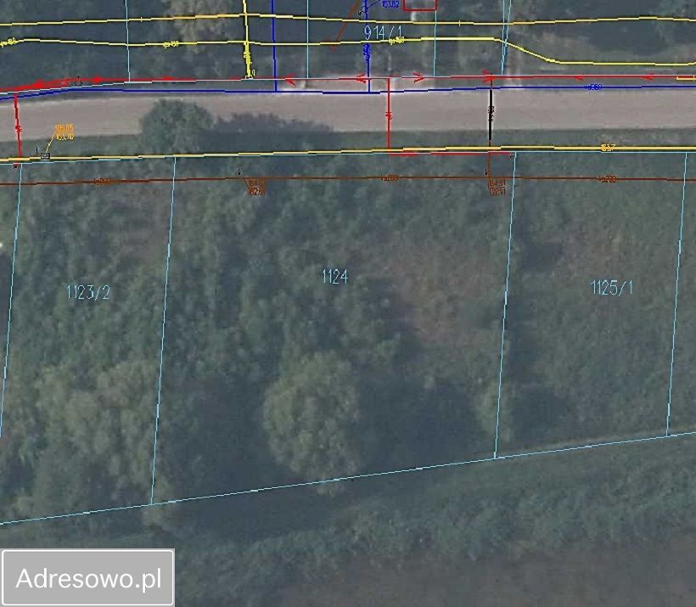Click the orange elevation label above the utility box symbol
The width and height of the screenshot is (696, 607).
click(65, 132)
